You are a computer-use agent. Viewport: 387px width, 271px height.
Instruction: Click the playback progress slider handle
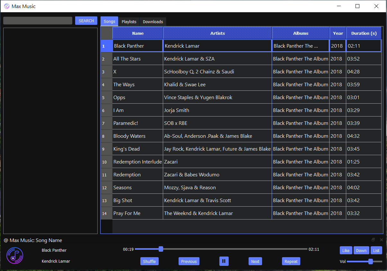click(x=161, y=249)
